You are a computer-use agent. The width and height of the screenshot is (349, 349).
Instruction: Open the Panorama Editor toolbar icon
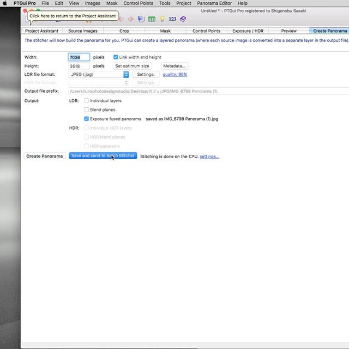pyautogui.click(x=141, y=19)
